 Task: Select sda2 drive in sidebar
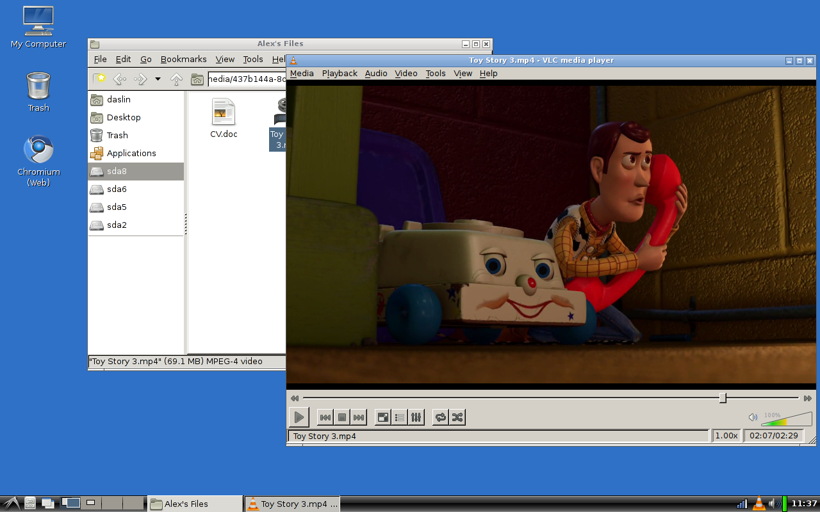[x=136, y=225]
